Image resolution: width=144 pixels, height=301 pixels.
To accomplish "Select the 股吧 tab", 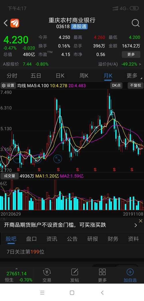I will point(11,239).
